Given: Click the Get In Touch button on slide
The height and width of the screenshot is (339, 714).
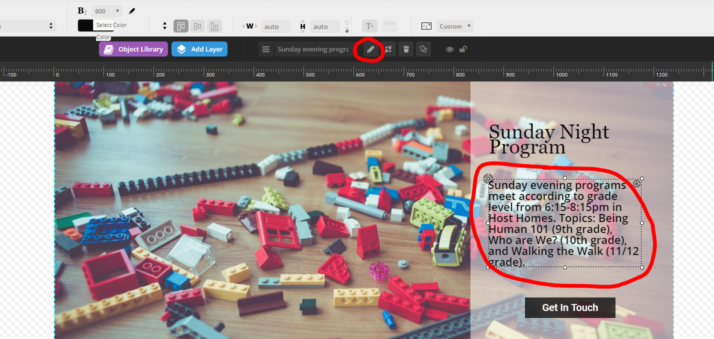Looking at the screenshot, I should click(570, 307).
